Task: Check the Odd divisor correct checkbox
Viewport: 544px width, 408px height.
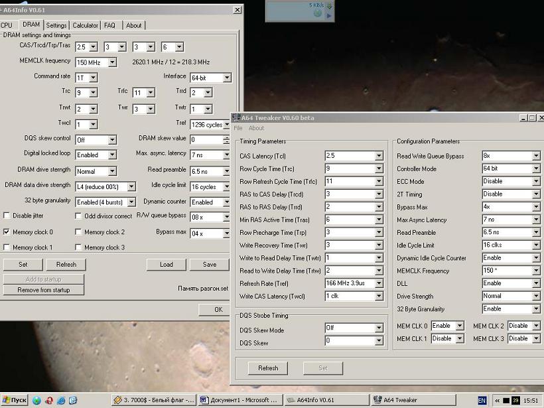Action: pos(78,216)
